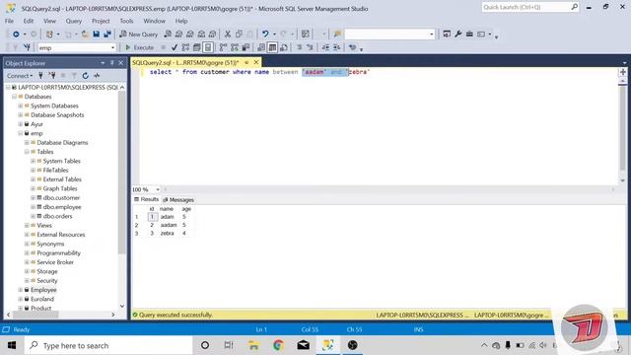The image size is (631, 355).
Task: Open File Explorer from the taskbar
Action: [x=253, y=345]
